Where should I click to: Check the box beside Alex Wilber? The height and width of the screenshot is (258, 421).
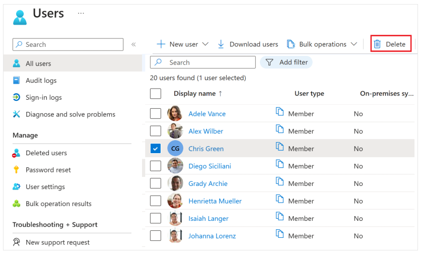click(156, 131)
